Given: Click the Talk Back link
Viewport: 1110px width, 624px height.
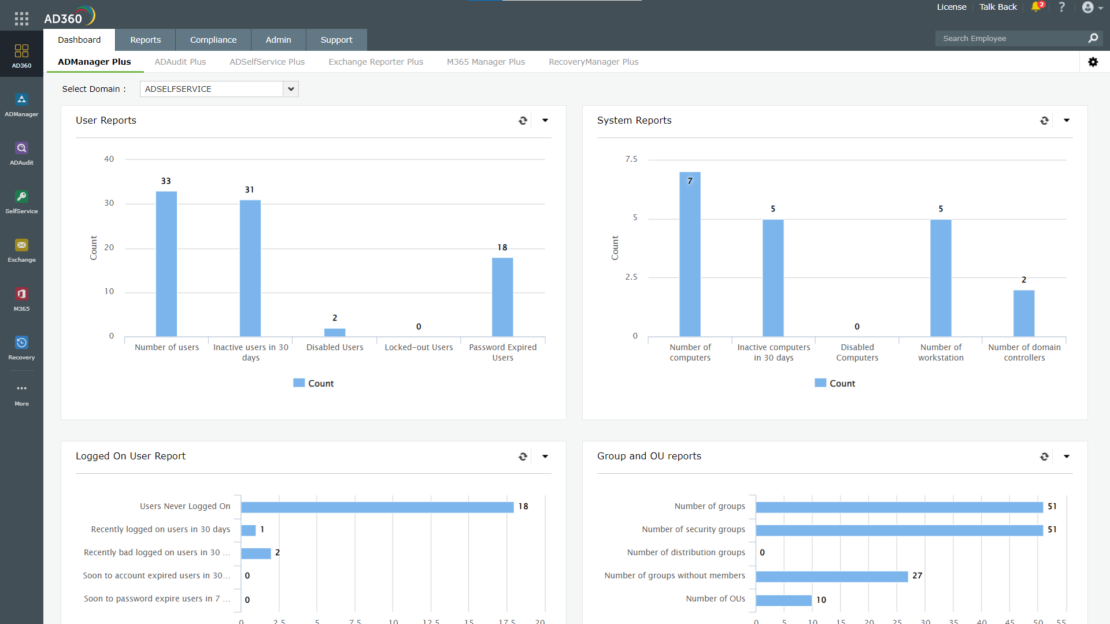Looking at the screenshot, I should click(998, 7).
